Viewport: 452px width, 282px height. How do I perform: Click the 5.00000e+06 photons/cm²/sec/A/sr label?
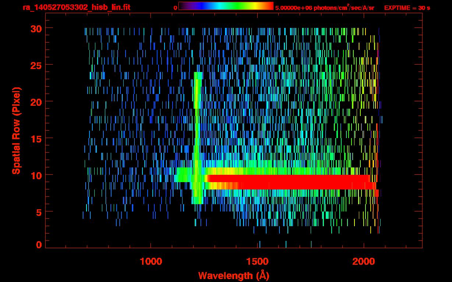pos(325,7)
